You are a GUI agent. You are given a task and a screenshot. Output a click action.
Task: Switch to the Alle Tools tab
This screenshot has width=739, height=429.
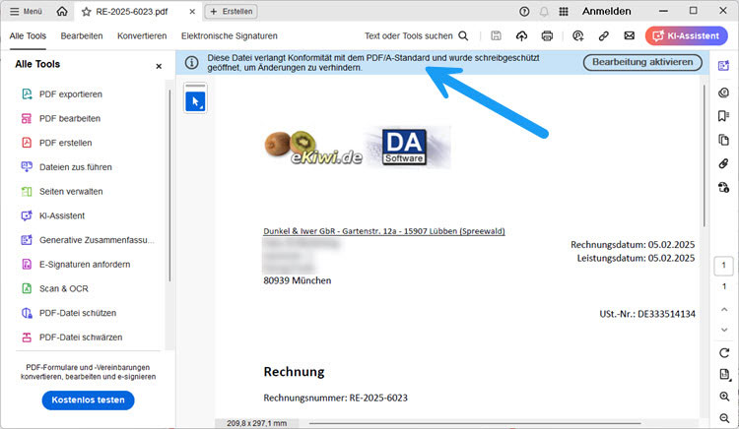[x=28, y=36]
